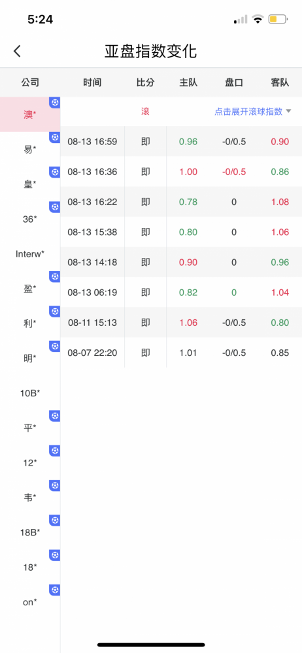Image resolution: width=302 pixels, height=653 pixels.
Task: Tap the football badge on on* row
Action: tap(55, 590)
